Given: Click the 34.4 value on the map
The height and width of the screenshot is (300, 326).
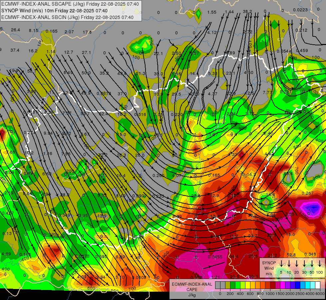Looking at the screenshot, I should [x=234, y=256].
